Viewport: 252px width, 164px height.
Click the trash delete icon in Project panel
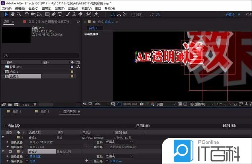pos(35,105)
